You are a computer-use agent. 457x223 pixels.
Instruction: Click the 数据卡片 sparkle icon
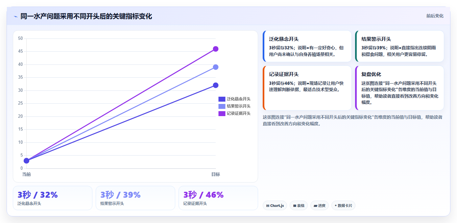coord(336,206)
